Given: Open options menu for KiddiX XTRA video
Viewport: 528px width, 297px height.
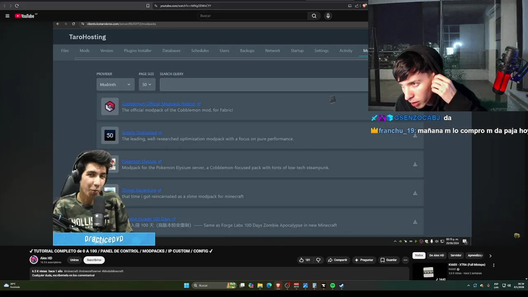Looking at the screenshot, I should [x=493, y=265].
